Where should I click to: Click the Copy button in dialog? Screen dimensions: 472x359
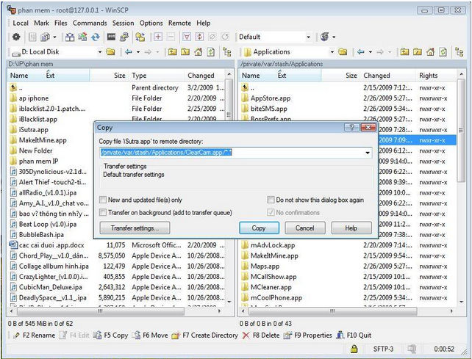(259, 228)
